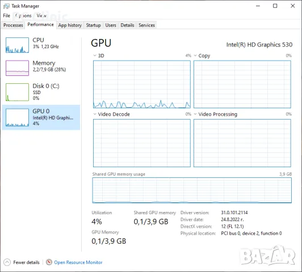This screenshot has height=272, width=302.
Task: Click the Fewer details up-arrow icon
Action: [x=7, y=262]
